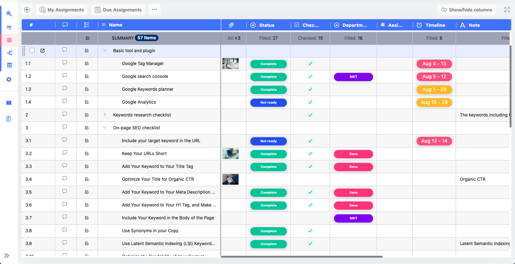Viewport: 515px width, 264px height.
Task: Tick the row checkbox for Basic tool and plugin
Action: pos(32,51)
